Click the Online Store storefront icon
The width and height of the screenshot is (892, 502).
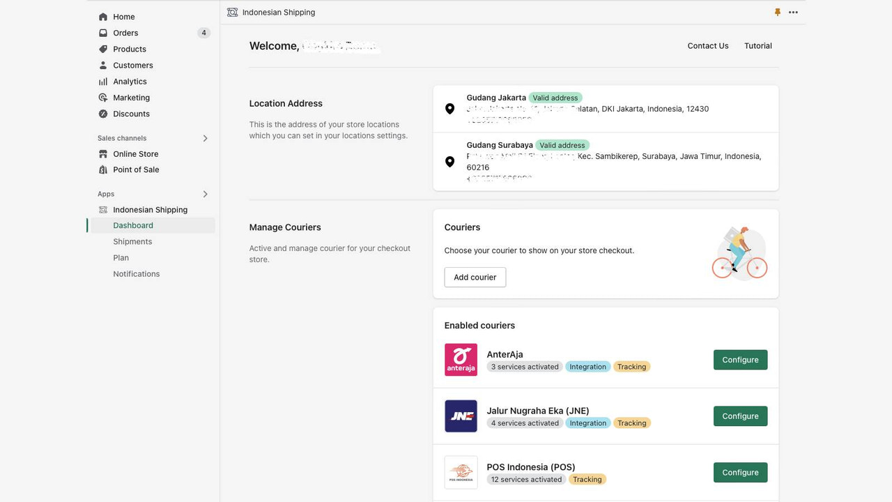pyautogui.click(x=103, y=154)
